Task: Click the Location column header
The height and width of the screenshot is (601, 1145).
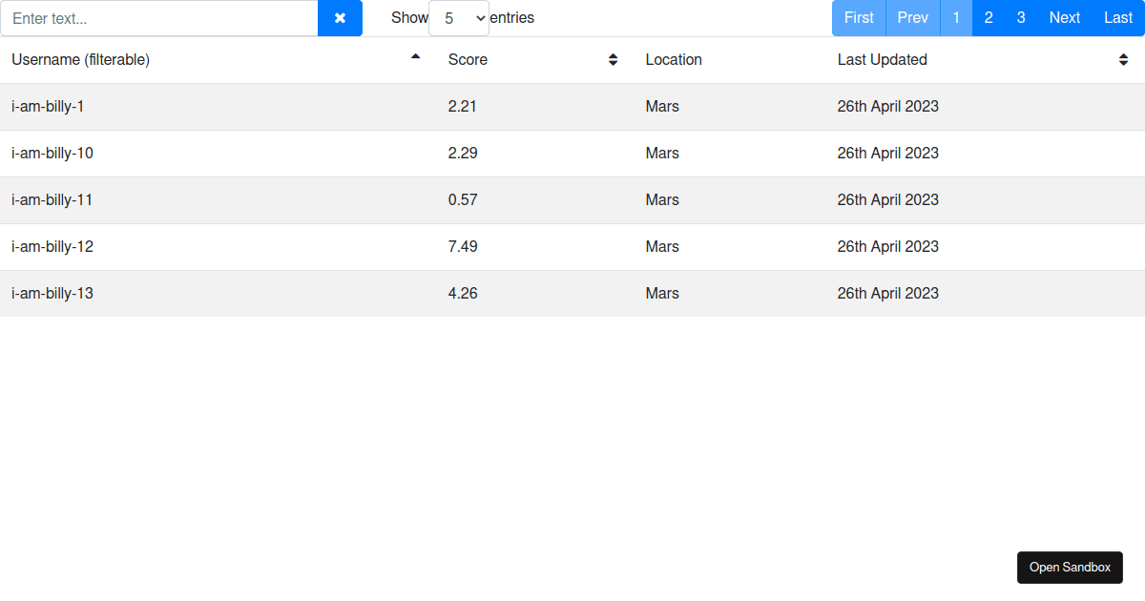Action: (x=674, y=60)
